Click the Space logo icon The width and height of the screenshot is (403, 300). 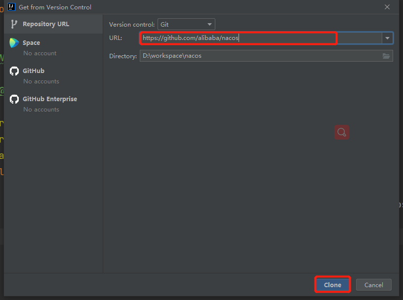coord(14,42)
